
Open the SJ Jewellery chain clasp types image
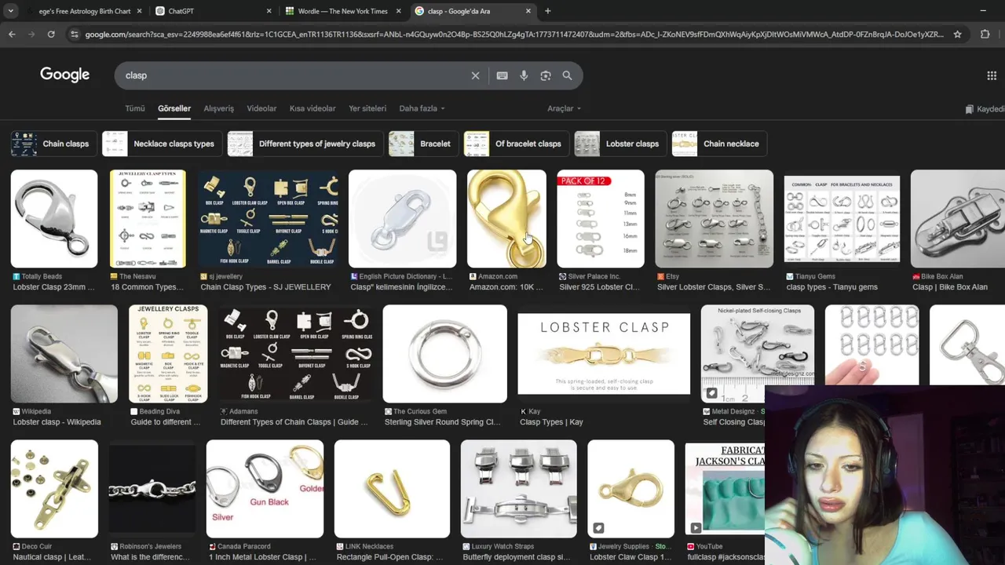269,219
